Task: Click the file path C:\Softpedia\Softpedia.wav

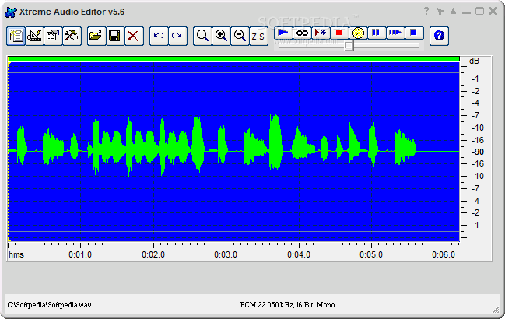Action: click(49, 304)
